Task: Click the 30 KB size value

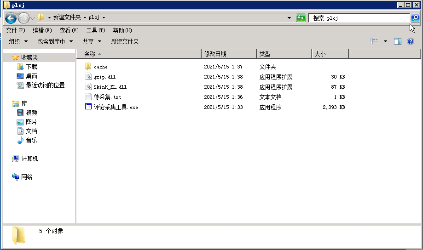Action: [338, 77]
